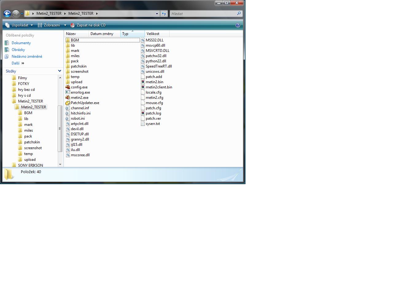Click the granny2.dll file icon

click(x=68, y=139)
